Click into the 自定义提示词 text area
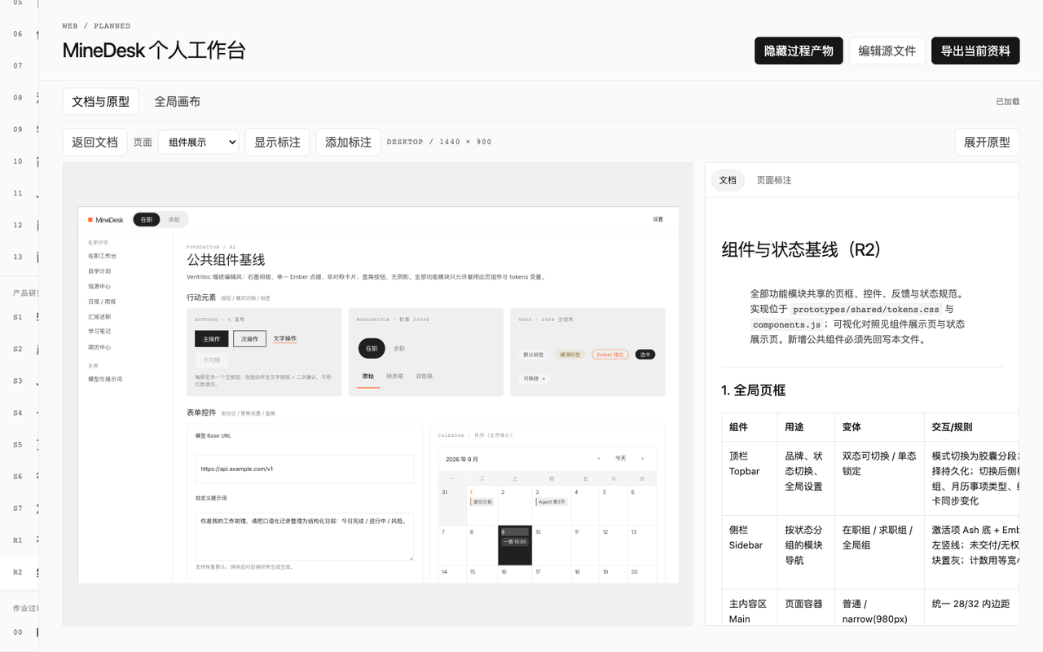This screenshot has width=1043, height=652. [304, 536]
